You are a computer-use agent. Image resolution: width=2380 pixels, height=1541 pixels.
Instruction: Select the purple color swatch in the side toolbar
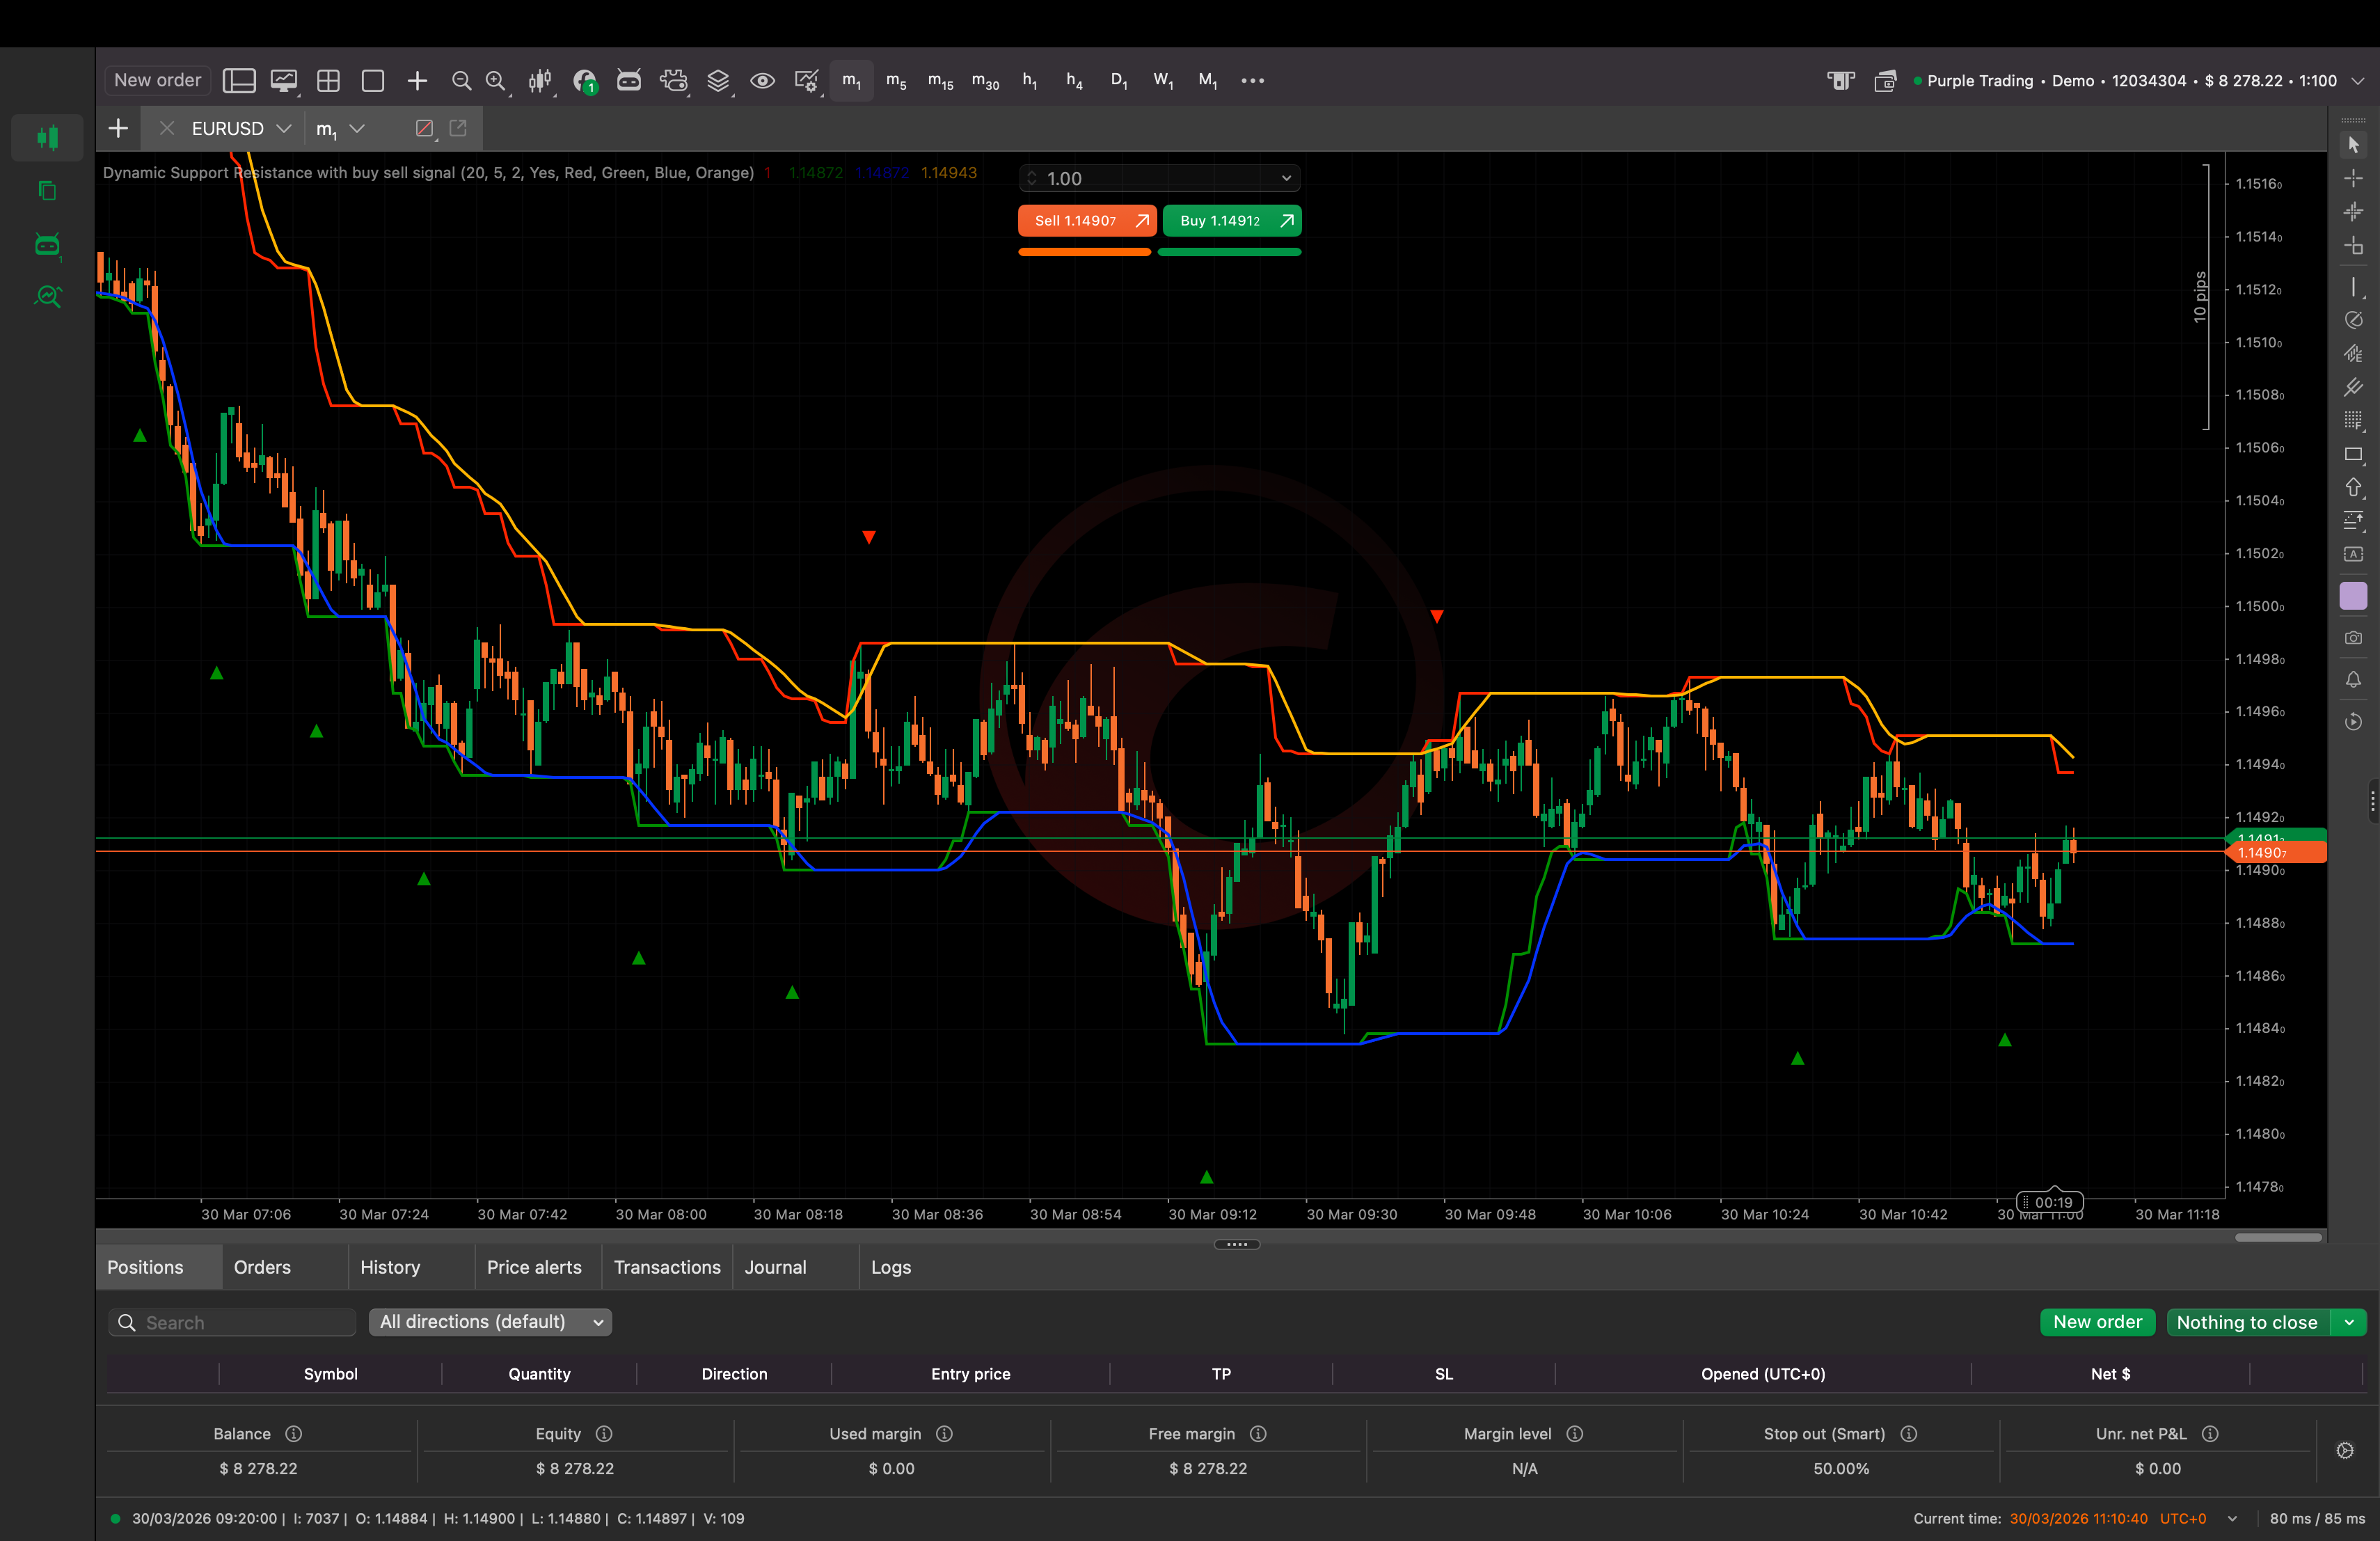coord(2353,596)
